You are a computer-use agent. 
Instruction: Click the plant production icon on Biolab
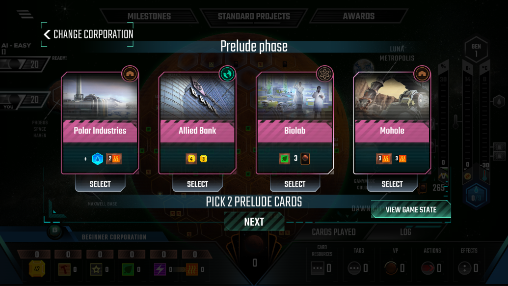click(285, 159)
